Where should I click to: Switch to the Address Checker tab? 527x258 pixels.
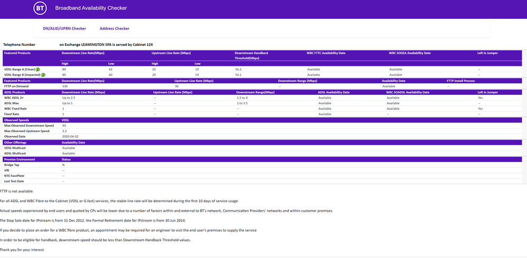pos(114,28)
